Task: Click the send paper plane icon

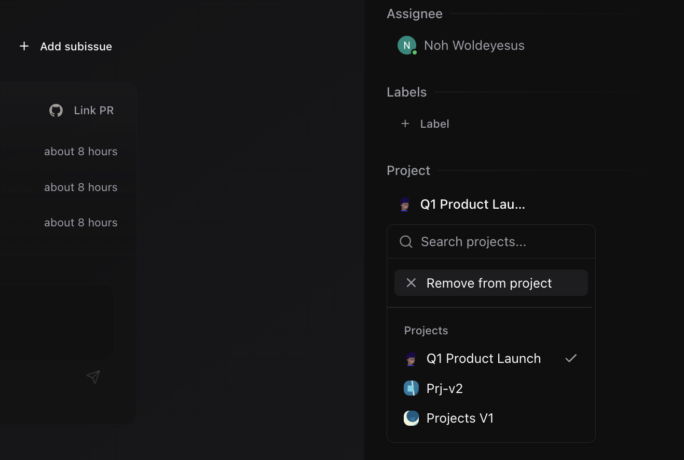Action: pos(93,377)
